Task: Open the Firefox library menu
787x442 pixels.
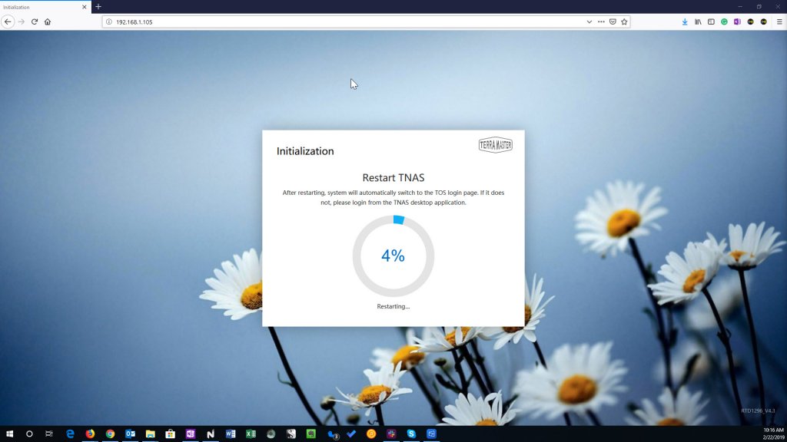Action: point(698,22)
